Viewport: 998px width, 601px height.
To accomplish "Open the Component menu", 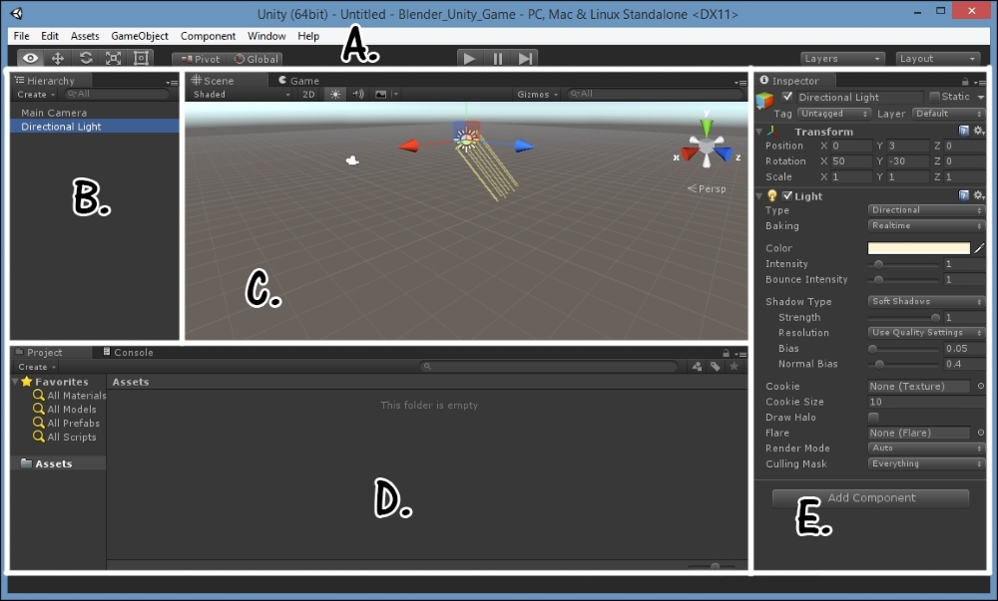I will click(x=208, y=36).
